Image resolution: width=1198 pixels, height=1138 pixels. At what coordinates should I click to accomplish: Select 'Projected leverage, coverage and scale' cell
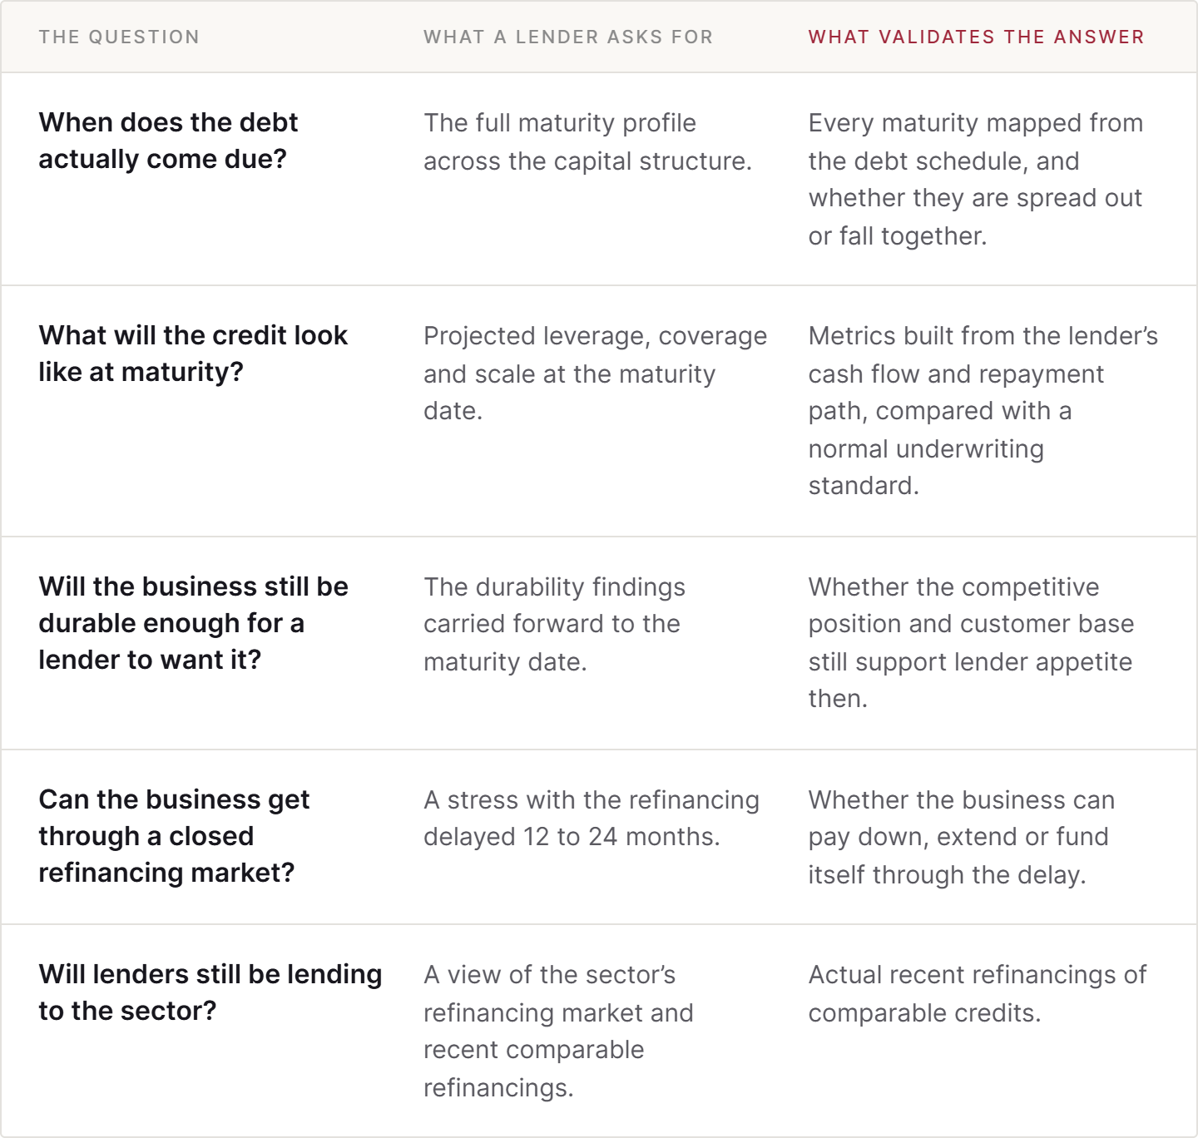596,373
